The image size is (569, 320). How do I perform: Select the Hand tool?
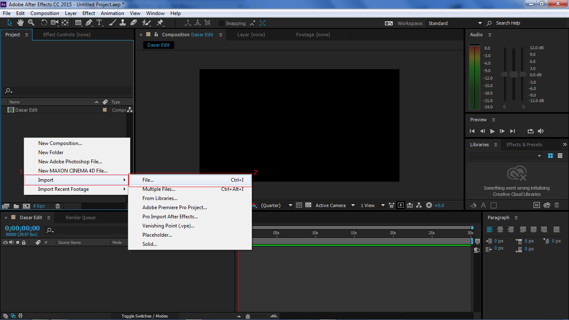click(21, 22)
